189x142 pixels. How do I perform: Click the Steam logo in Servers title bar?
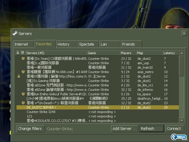15,33
